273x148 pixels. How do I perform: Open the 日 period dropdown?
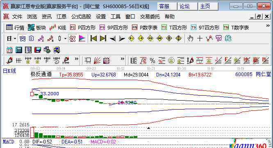tap(11, 38)
